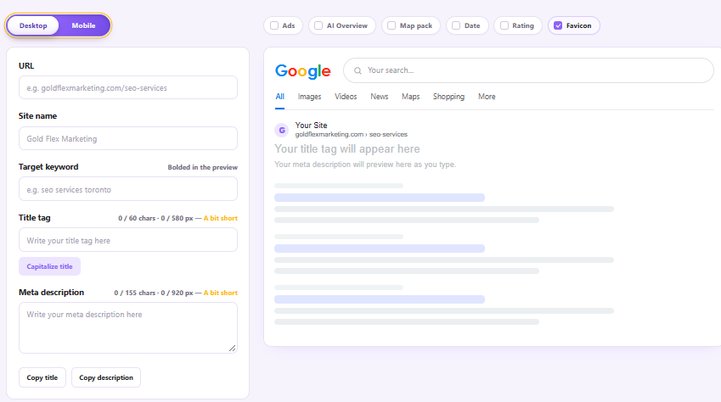
Task: Enable the Ads checkbox
Action: [274, 25]
